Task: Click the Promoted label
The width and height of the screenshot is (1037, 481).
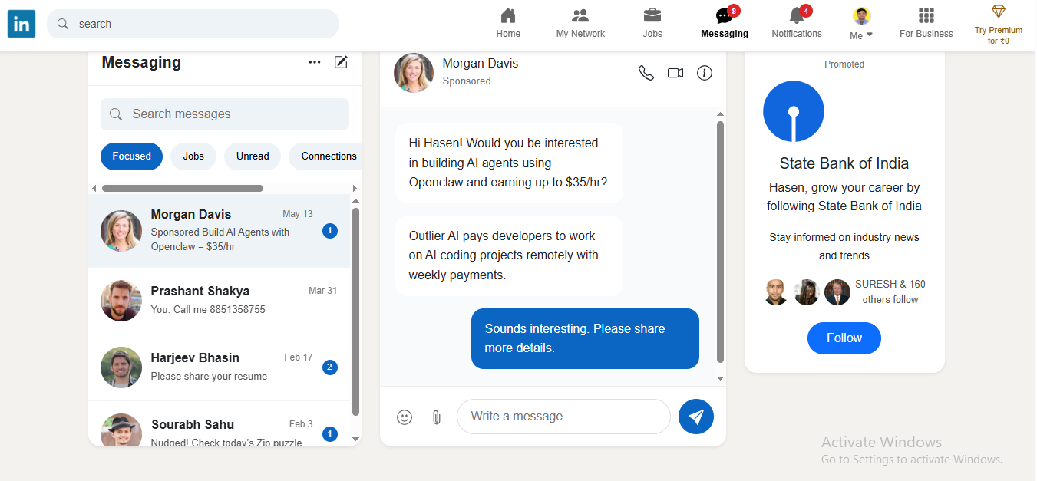Action: click(844, 64)
